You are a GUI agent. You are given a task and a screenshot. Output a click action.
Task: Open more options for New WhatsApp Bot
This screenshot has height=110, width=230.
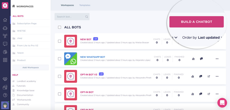click(x=217, y=59)
